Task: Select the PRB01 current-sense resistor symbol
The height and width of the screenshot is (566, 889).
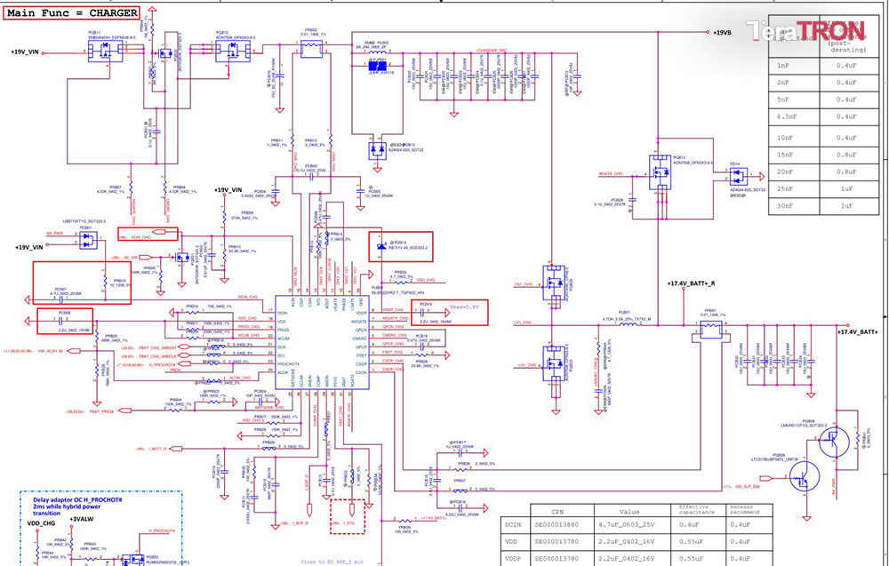Action: (x=711, y=329)
